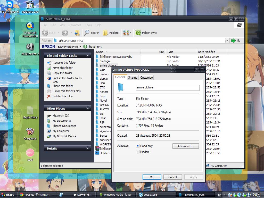
Task: Open the Back history dropdown arrow
Action: (59, 33)
